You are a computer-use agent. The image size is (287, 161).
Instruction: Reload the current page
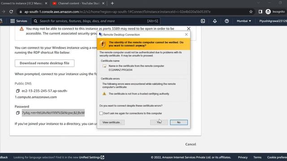(11, 12)
